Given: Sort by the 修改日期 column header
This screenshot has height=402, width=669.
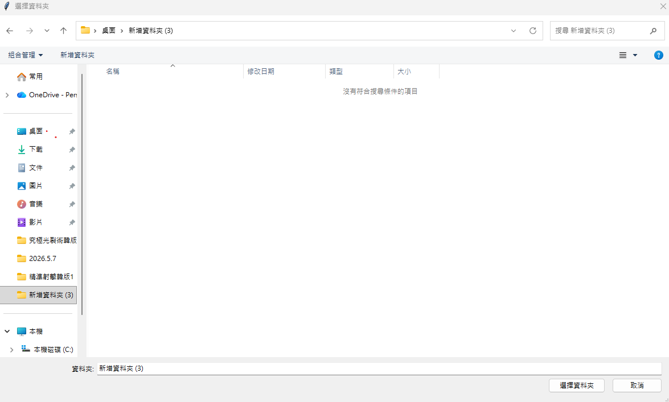Looking at the screenshot, I should 284,72.
